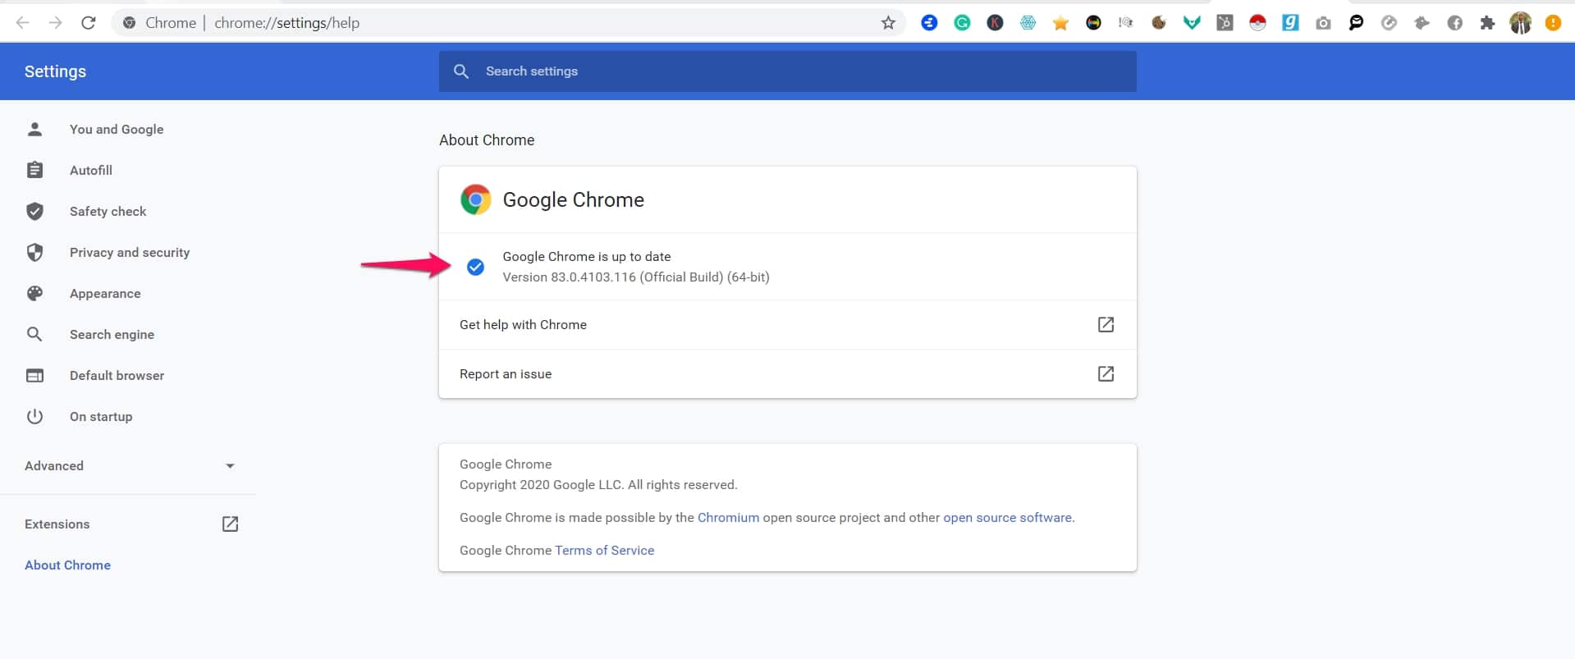Screen dimensions: 1575x659
Task: Click the exclamation gear extension icon
Action: coord(1126,23)
